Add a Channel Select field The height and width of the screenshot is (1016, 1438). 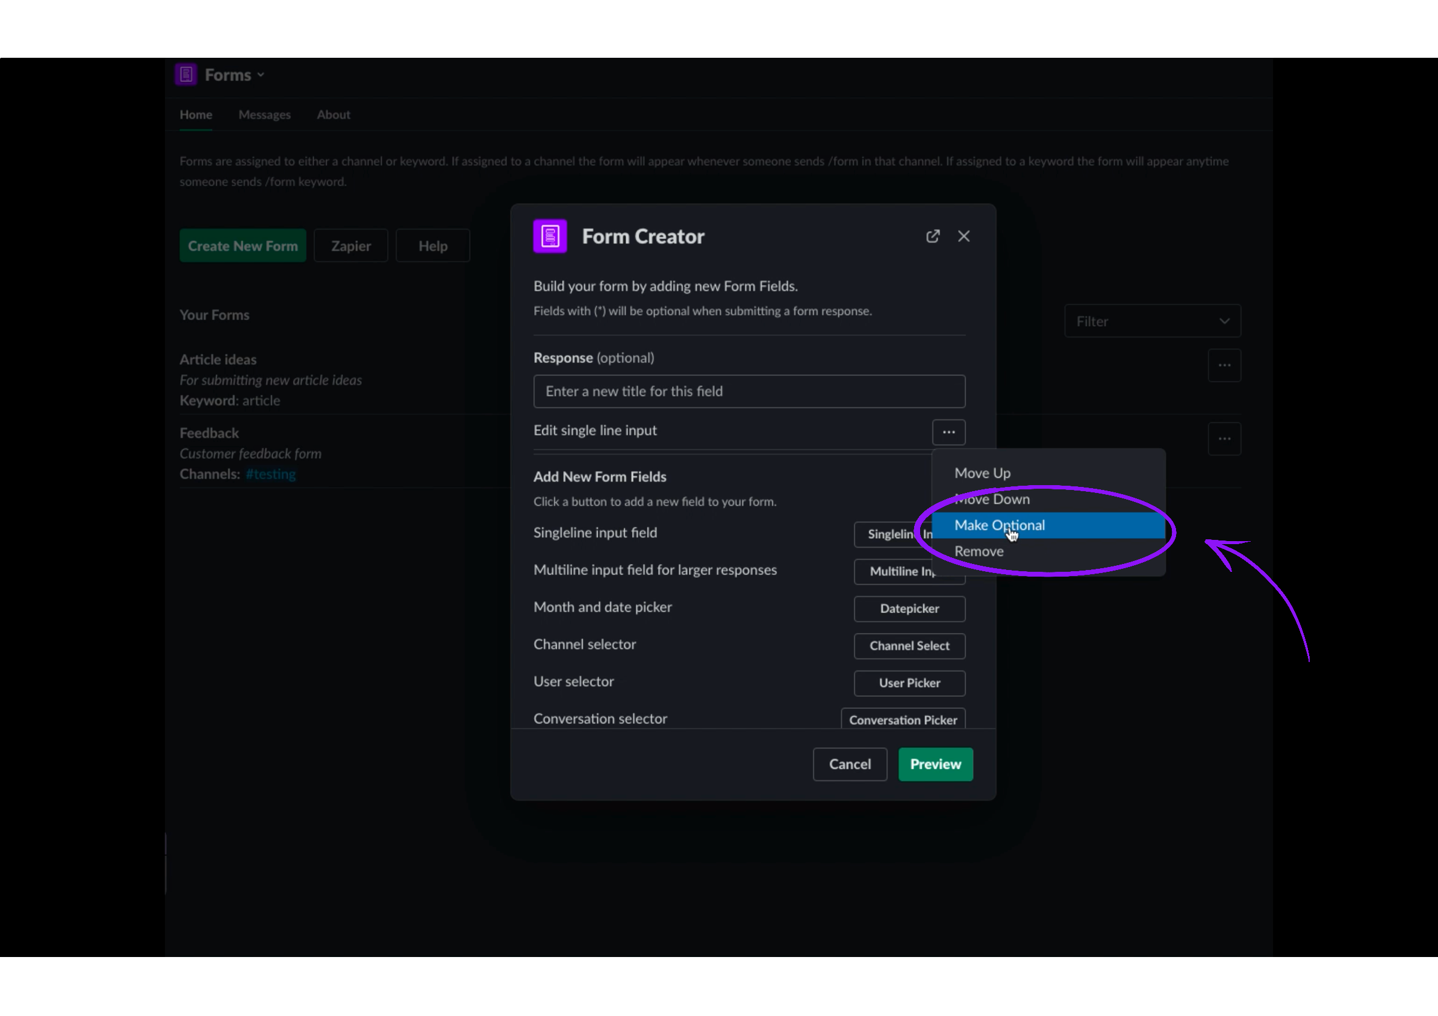click(x=909, y=645)
